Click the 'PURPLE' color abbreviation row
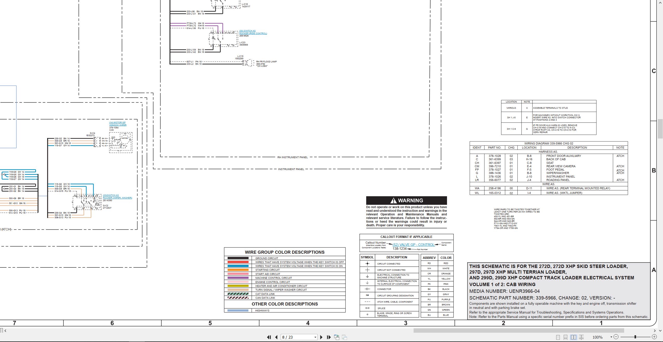 click(437, 300)
